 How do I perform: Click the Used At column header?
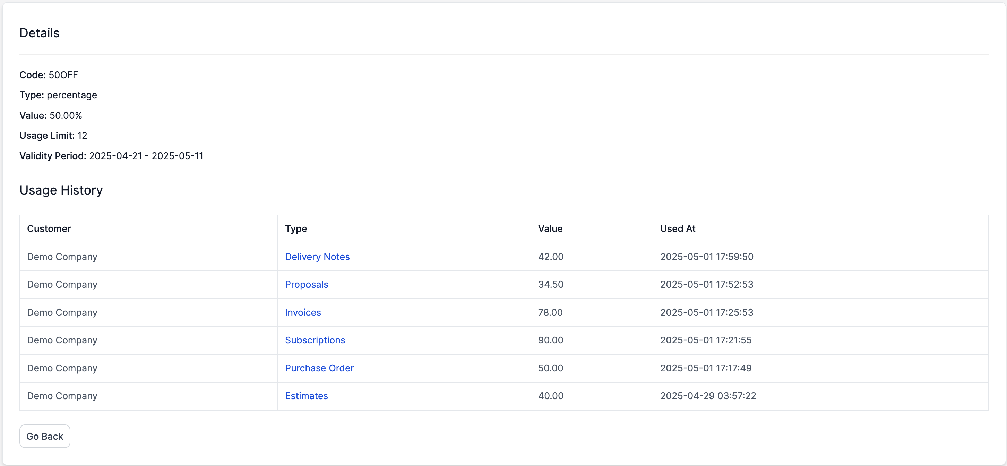coord(678,229)
